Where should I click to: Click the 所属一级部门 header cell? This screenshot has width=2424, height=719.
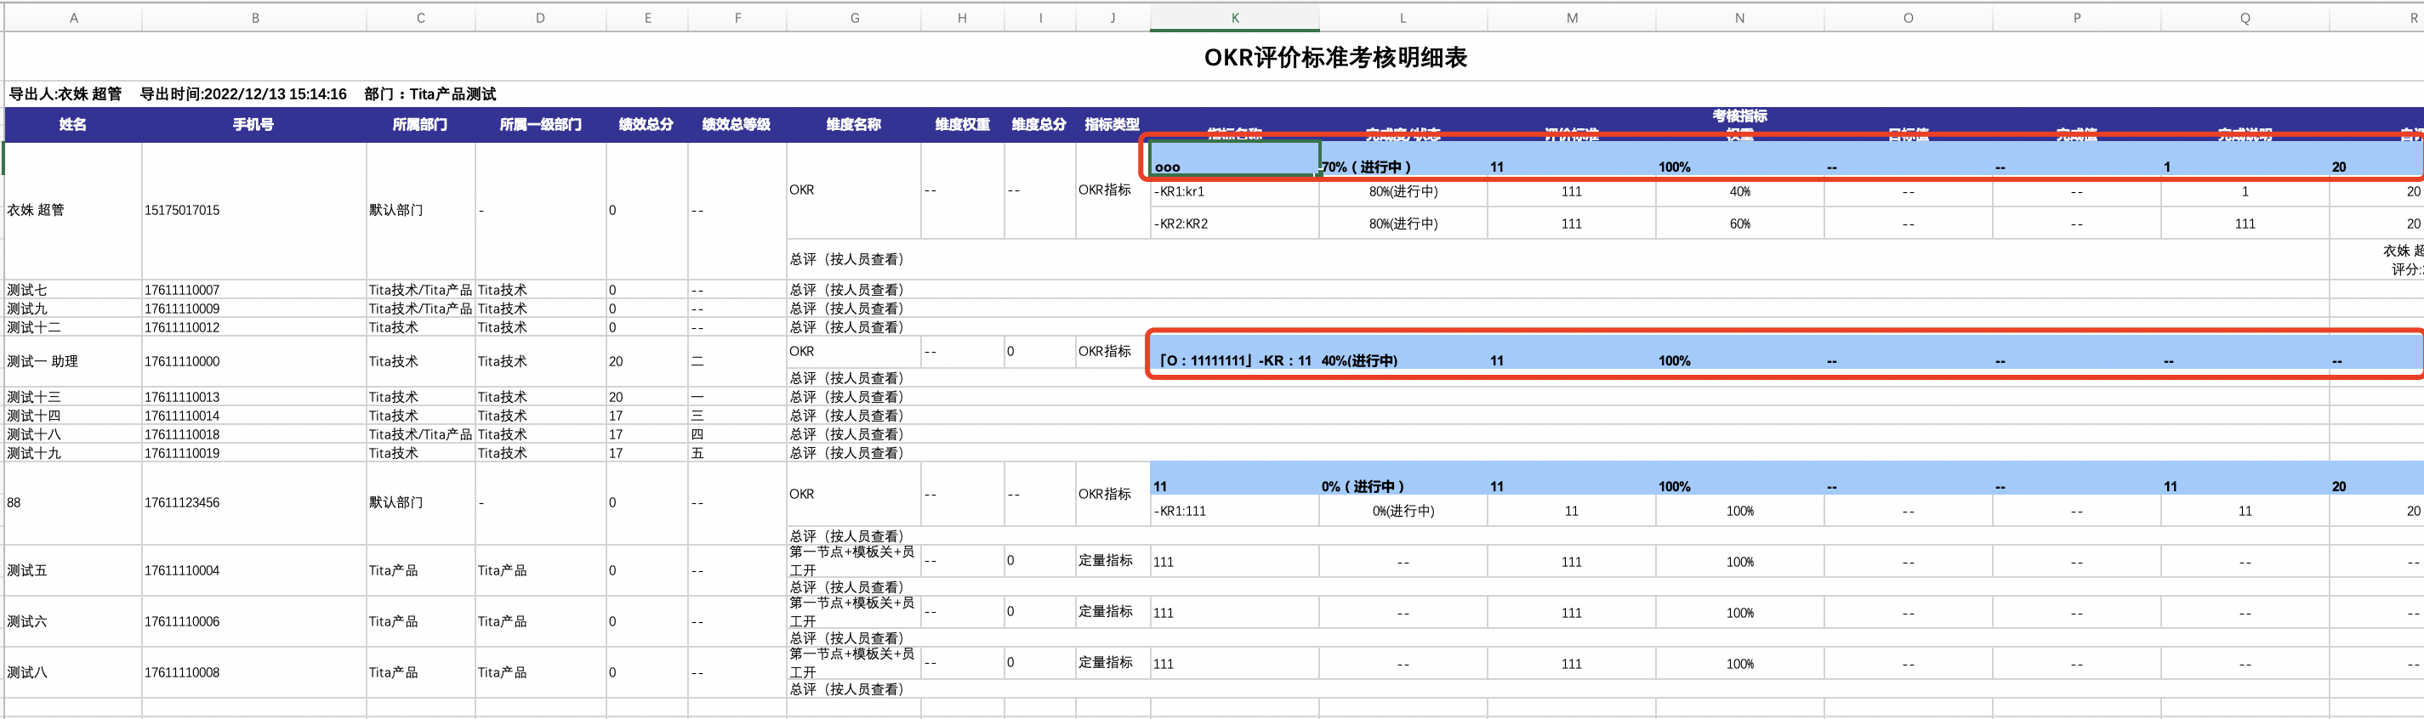tap(540, 124)
